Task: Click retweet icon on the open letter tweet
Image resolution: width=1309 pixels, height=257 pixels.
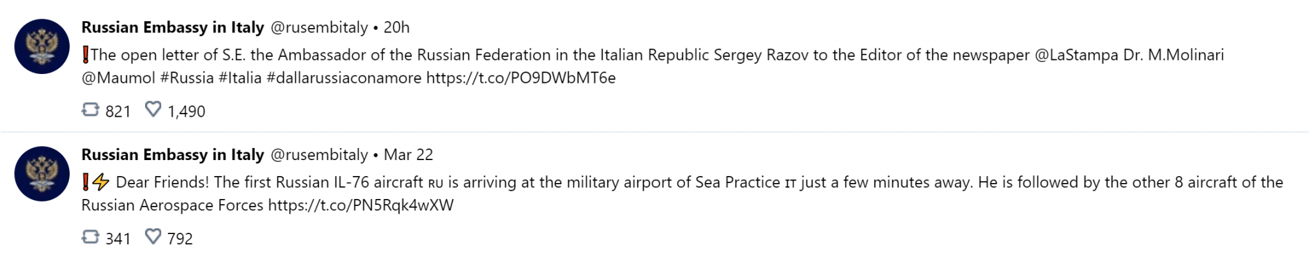Action: (91, 110)
